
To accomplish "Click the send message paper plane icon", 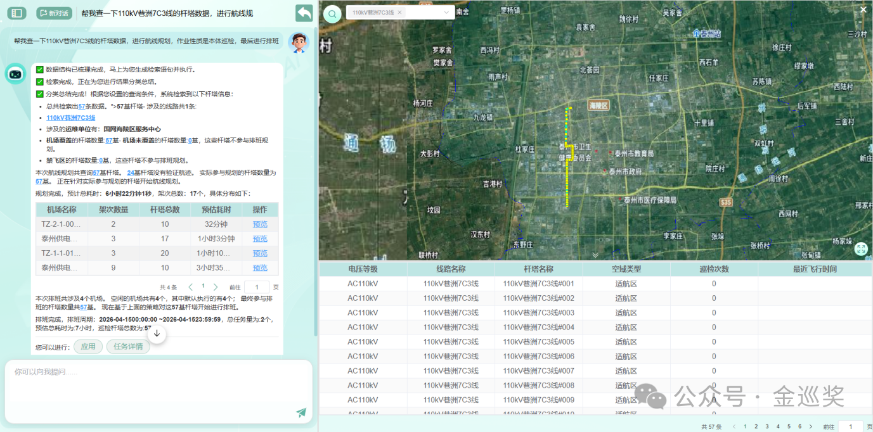I will tap(301, 412).
